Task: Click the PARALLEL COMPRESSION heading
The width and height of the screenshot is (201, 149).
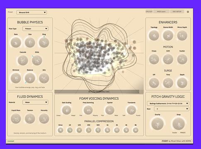Action: (99, 121)
